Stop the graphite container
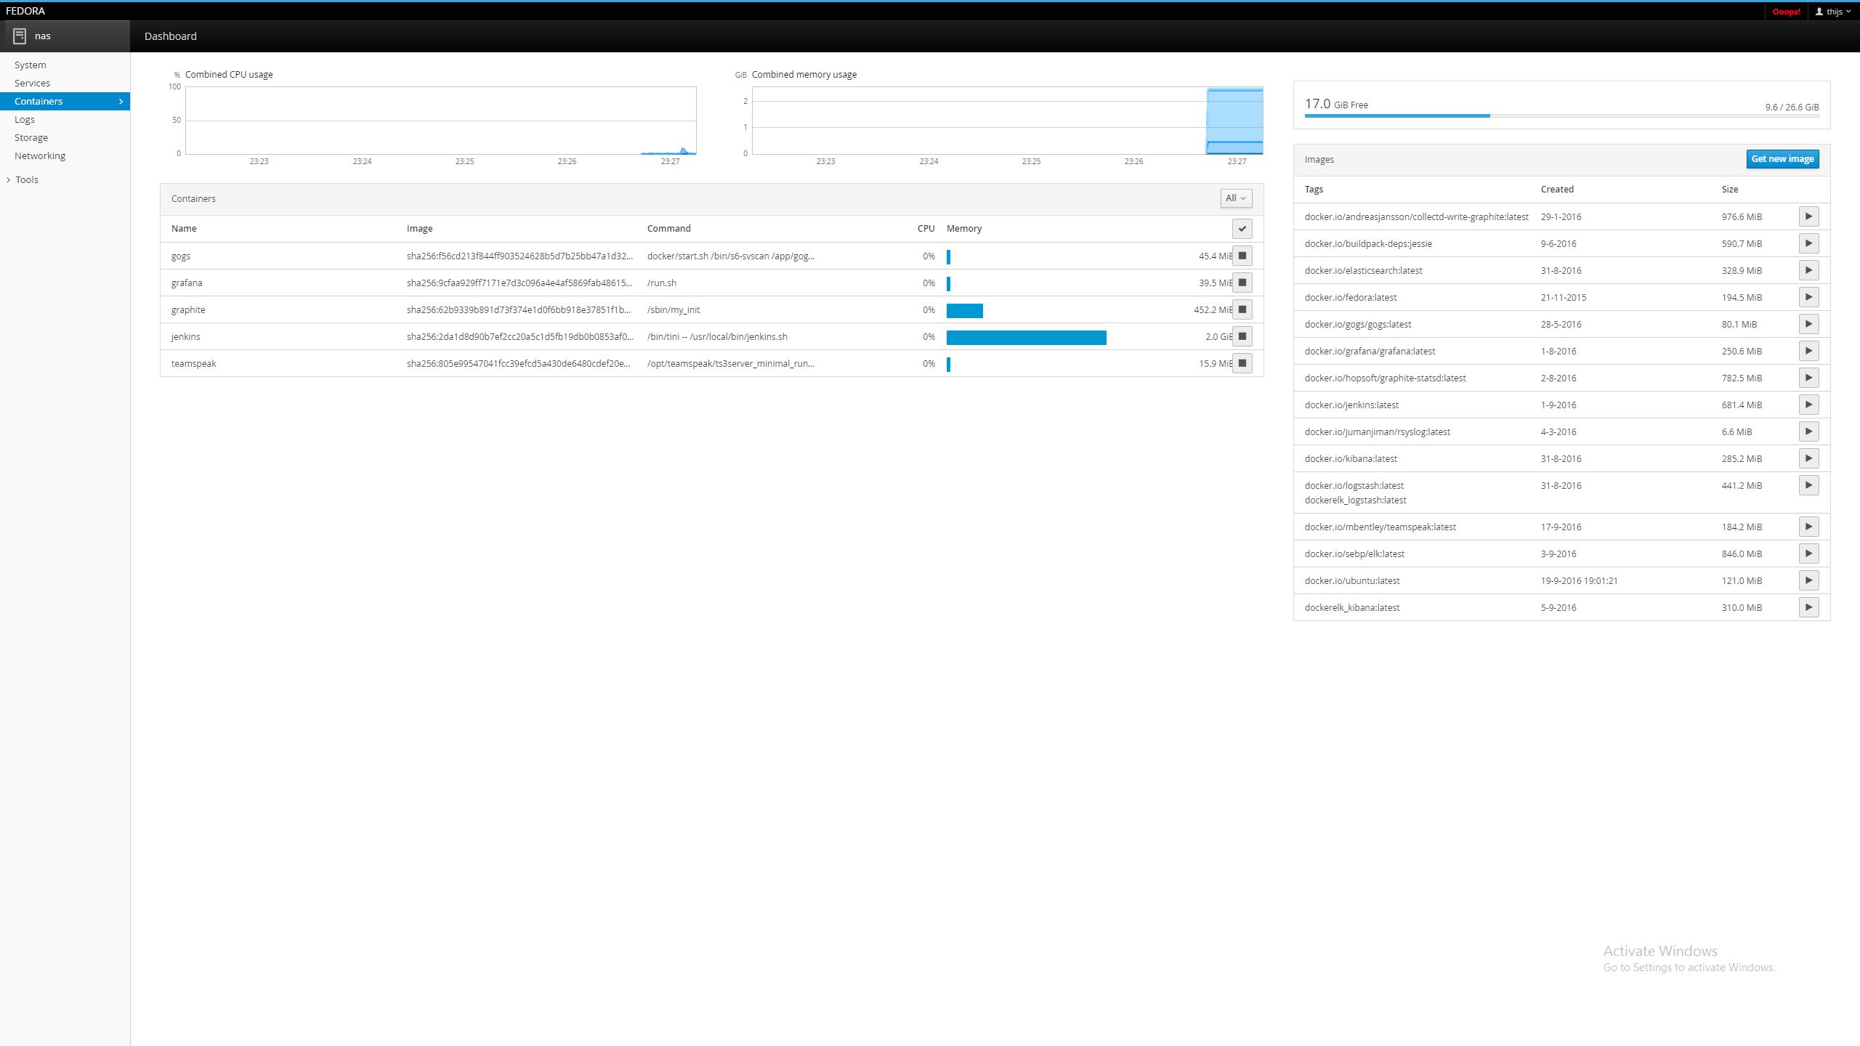This screenshot has width=1860, height=1046. [1242, 309]
